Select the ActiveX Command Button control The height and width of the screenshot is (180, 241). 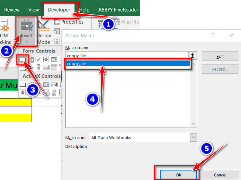(x=22, y=85)
